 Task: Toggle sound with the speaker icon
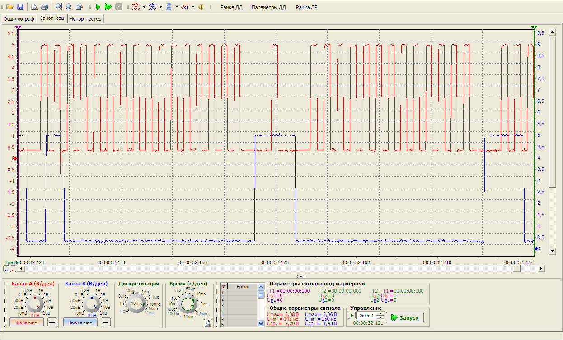point(202,7)
